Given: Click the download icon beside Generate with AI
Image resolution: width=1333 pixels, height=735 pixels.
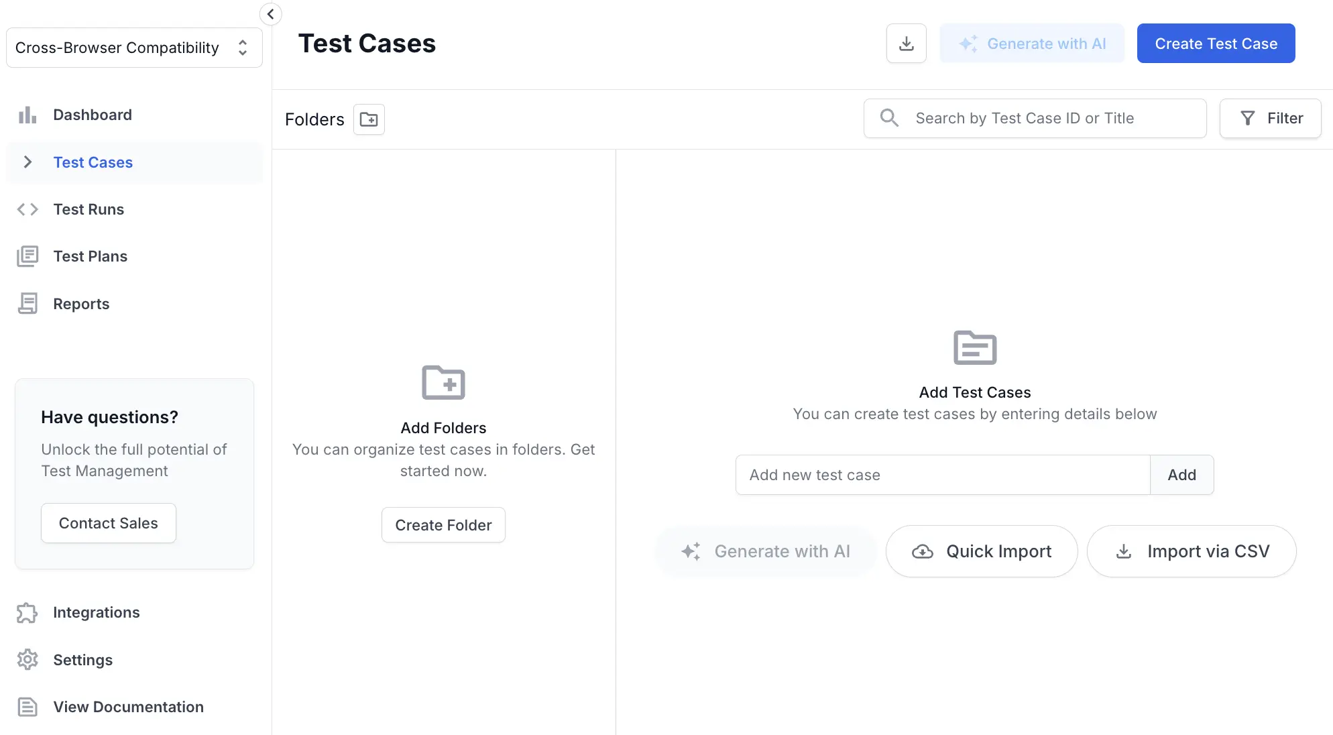Looking at the screenshot, I should pos(906,44).
